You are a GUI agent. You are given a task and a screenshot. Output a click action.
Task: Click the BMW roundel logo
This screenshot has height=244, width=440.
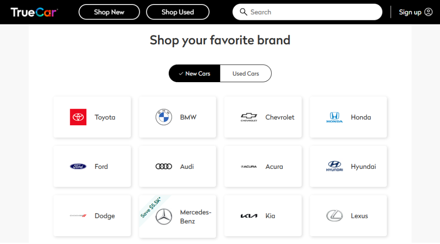[x=164, y=117]
